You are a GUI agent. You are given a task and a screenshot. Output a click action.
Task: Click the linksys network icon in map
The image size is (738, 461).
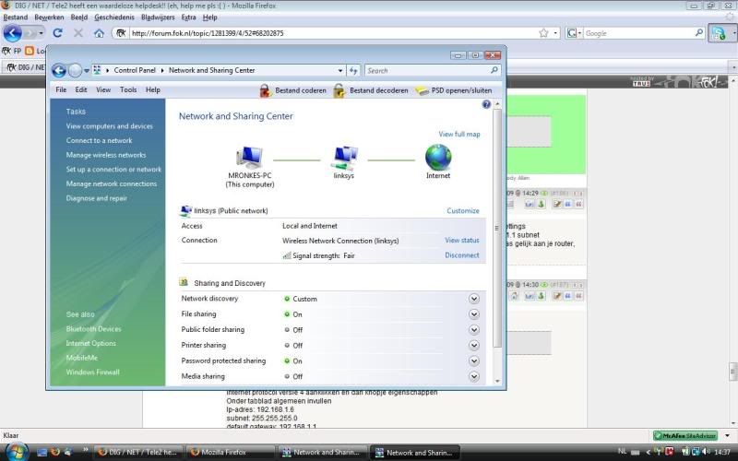point(343,158)
